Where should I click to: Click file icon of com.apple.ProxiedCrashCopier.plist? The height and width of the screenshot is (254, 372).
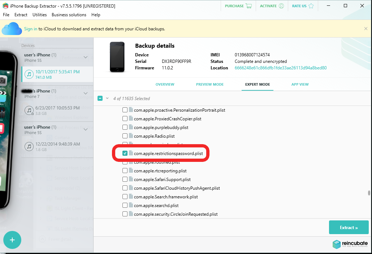131,119
